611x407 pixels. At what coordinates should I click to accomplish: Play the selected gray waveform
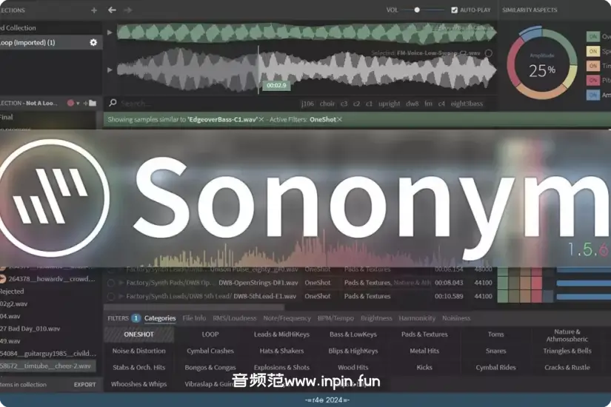(x=110, y=70)
